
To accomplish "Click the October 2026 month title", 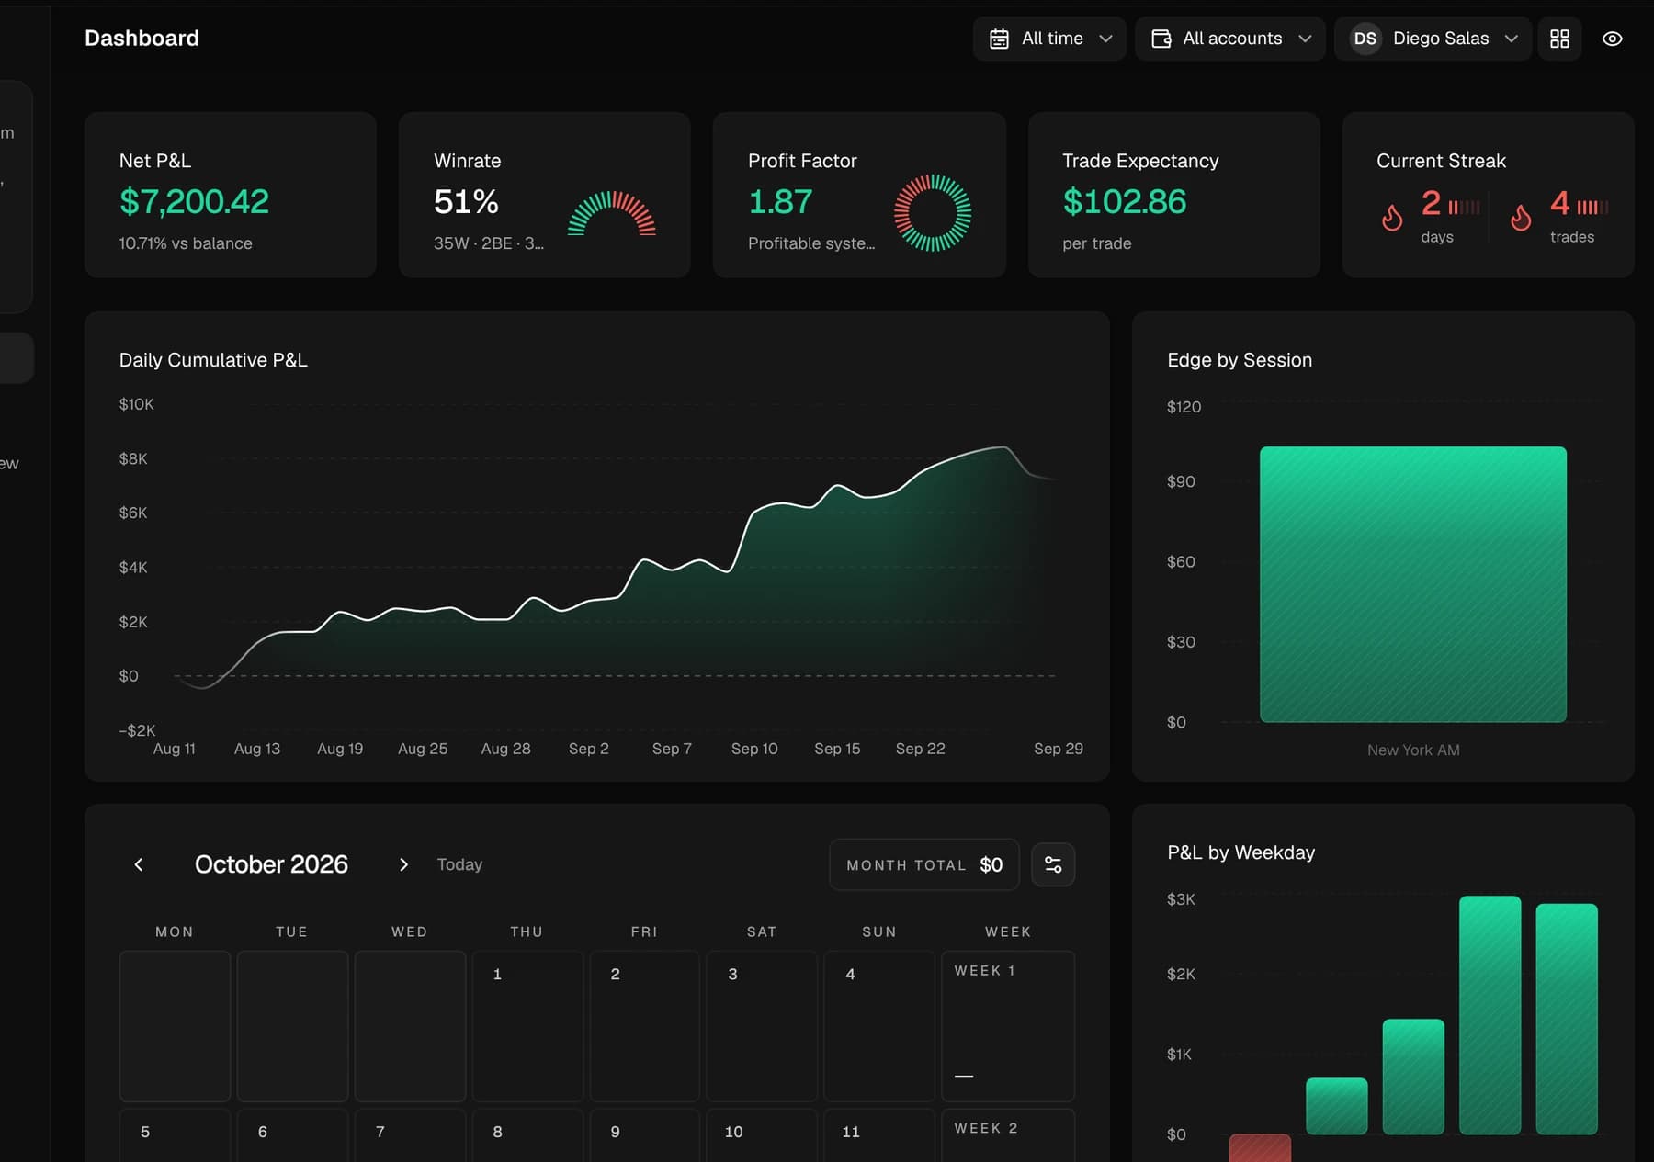I will point(271,864).
